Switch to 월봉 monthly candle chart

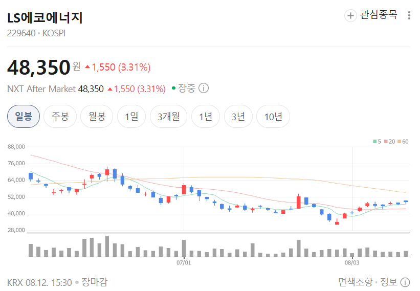(97, 117)
